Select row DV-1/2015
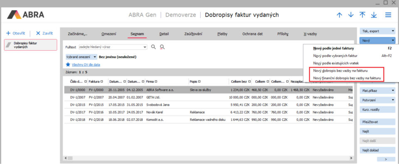The height and width of the screenshot is (164, 399). (x=209, y=105)
